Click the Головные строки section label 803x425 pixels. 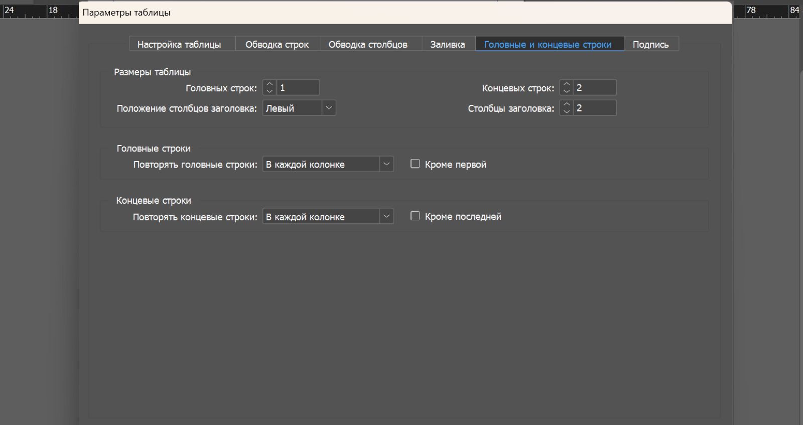[x=154, y=149]
